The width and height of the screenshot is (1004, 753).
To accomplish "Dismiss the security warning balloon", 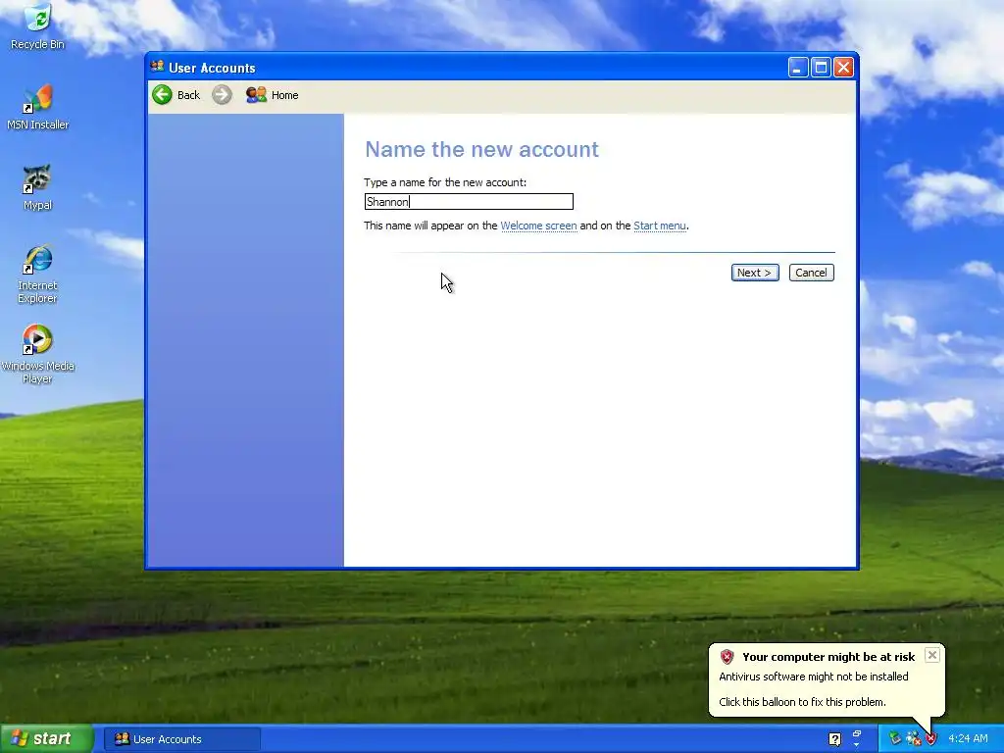I will pyautogui.click(x=932, y=655).
